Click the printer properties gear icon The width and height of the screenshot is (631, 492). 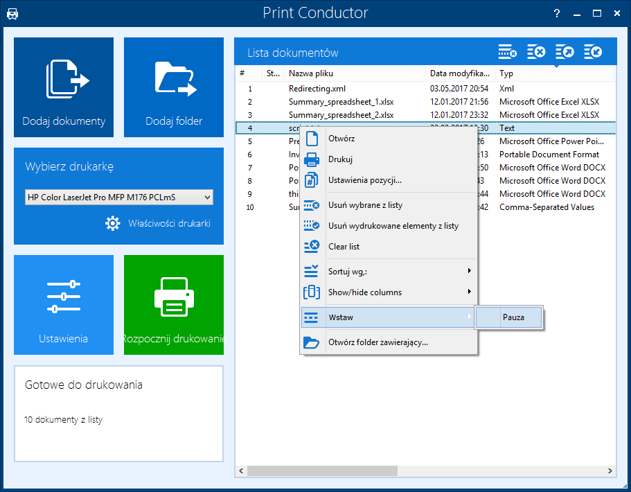113,223
